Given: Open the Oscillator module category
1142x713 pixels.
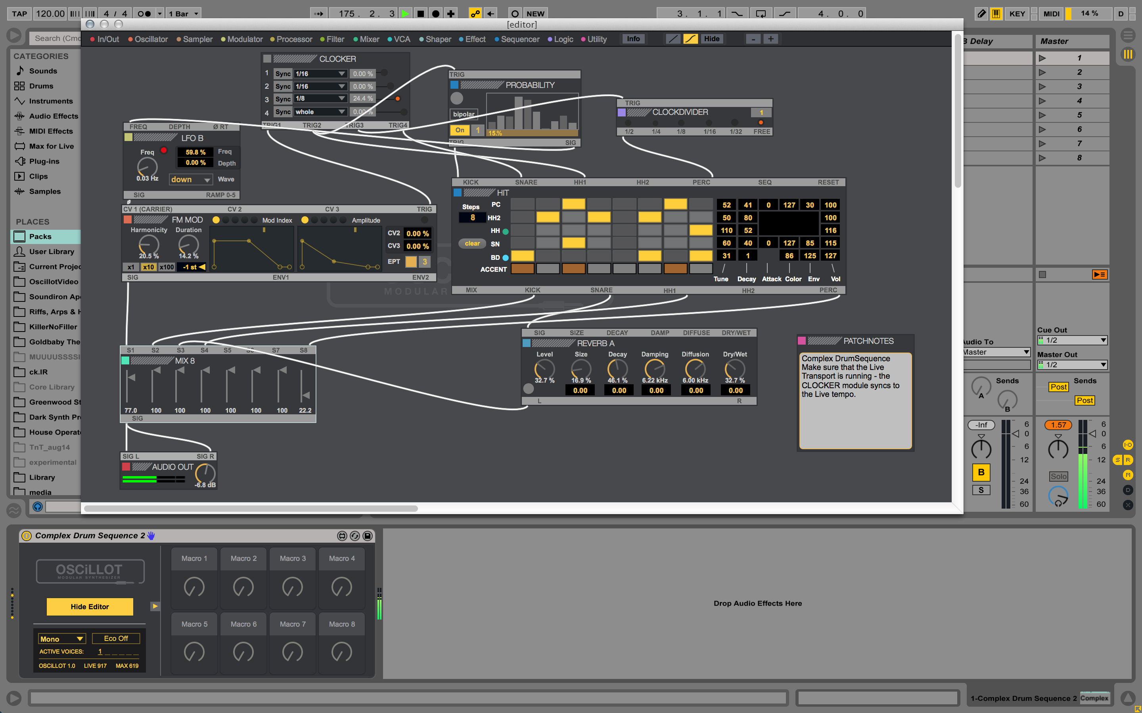Looking at the screenshot, I should point(151,39).
